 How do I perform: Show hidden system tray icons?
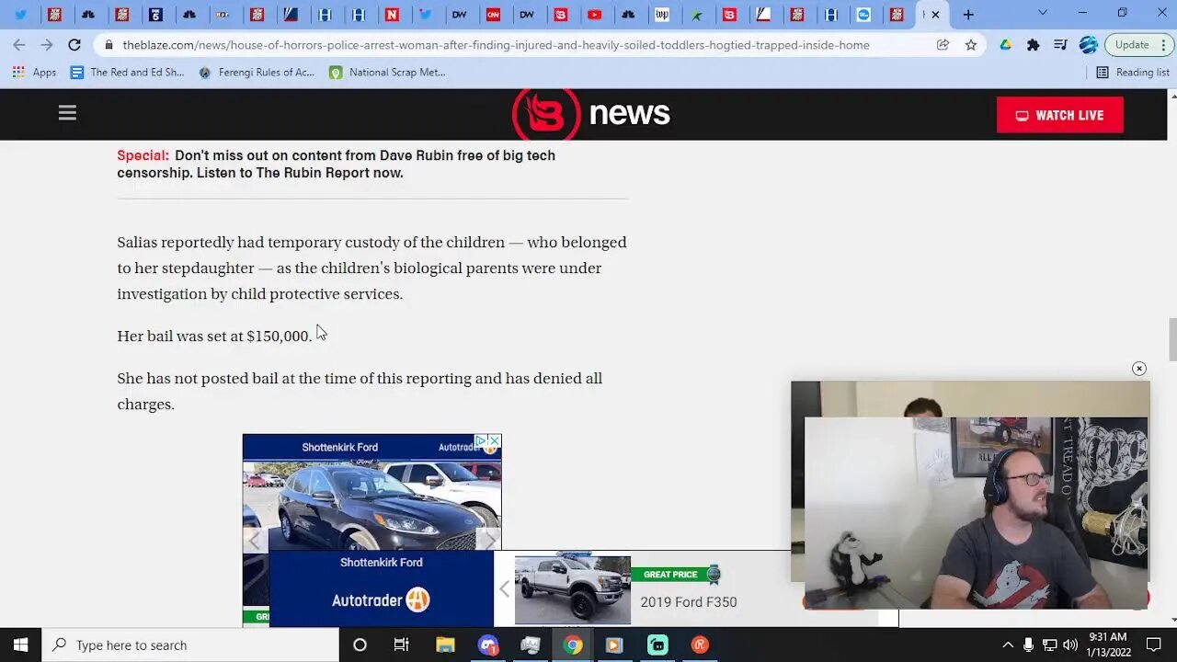[x=1008, y=645]
